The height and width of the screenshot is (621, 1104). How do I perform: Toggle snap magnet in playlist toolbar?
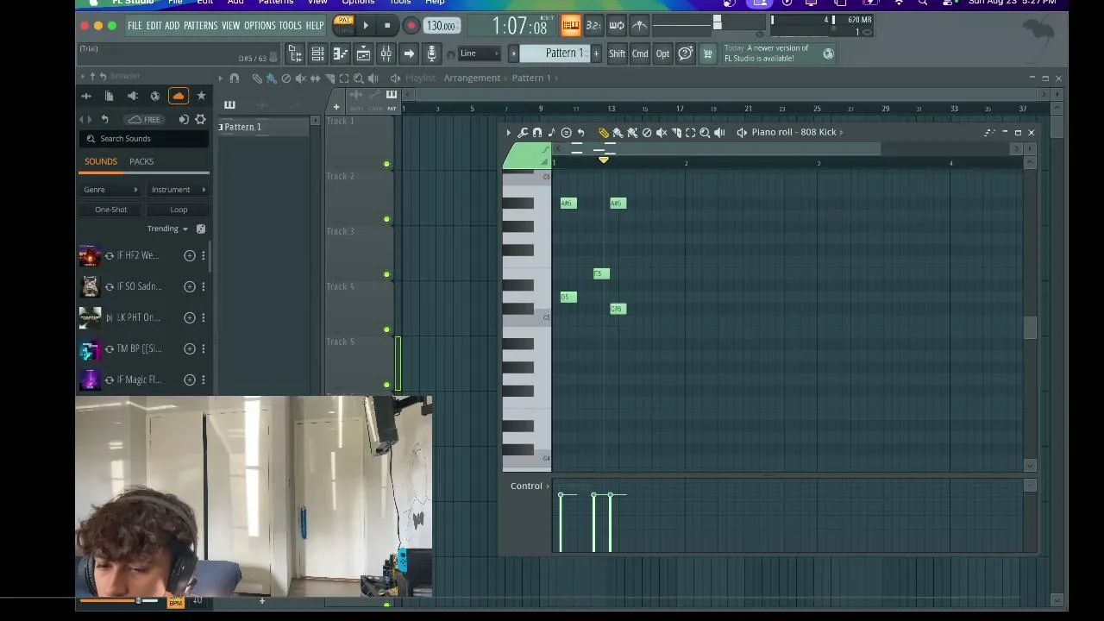click(235, 78)
